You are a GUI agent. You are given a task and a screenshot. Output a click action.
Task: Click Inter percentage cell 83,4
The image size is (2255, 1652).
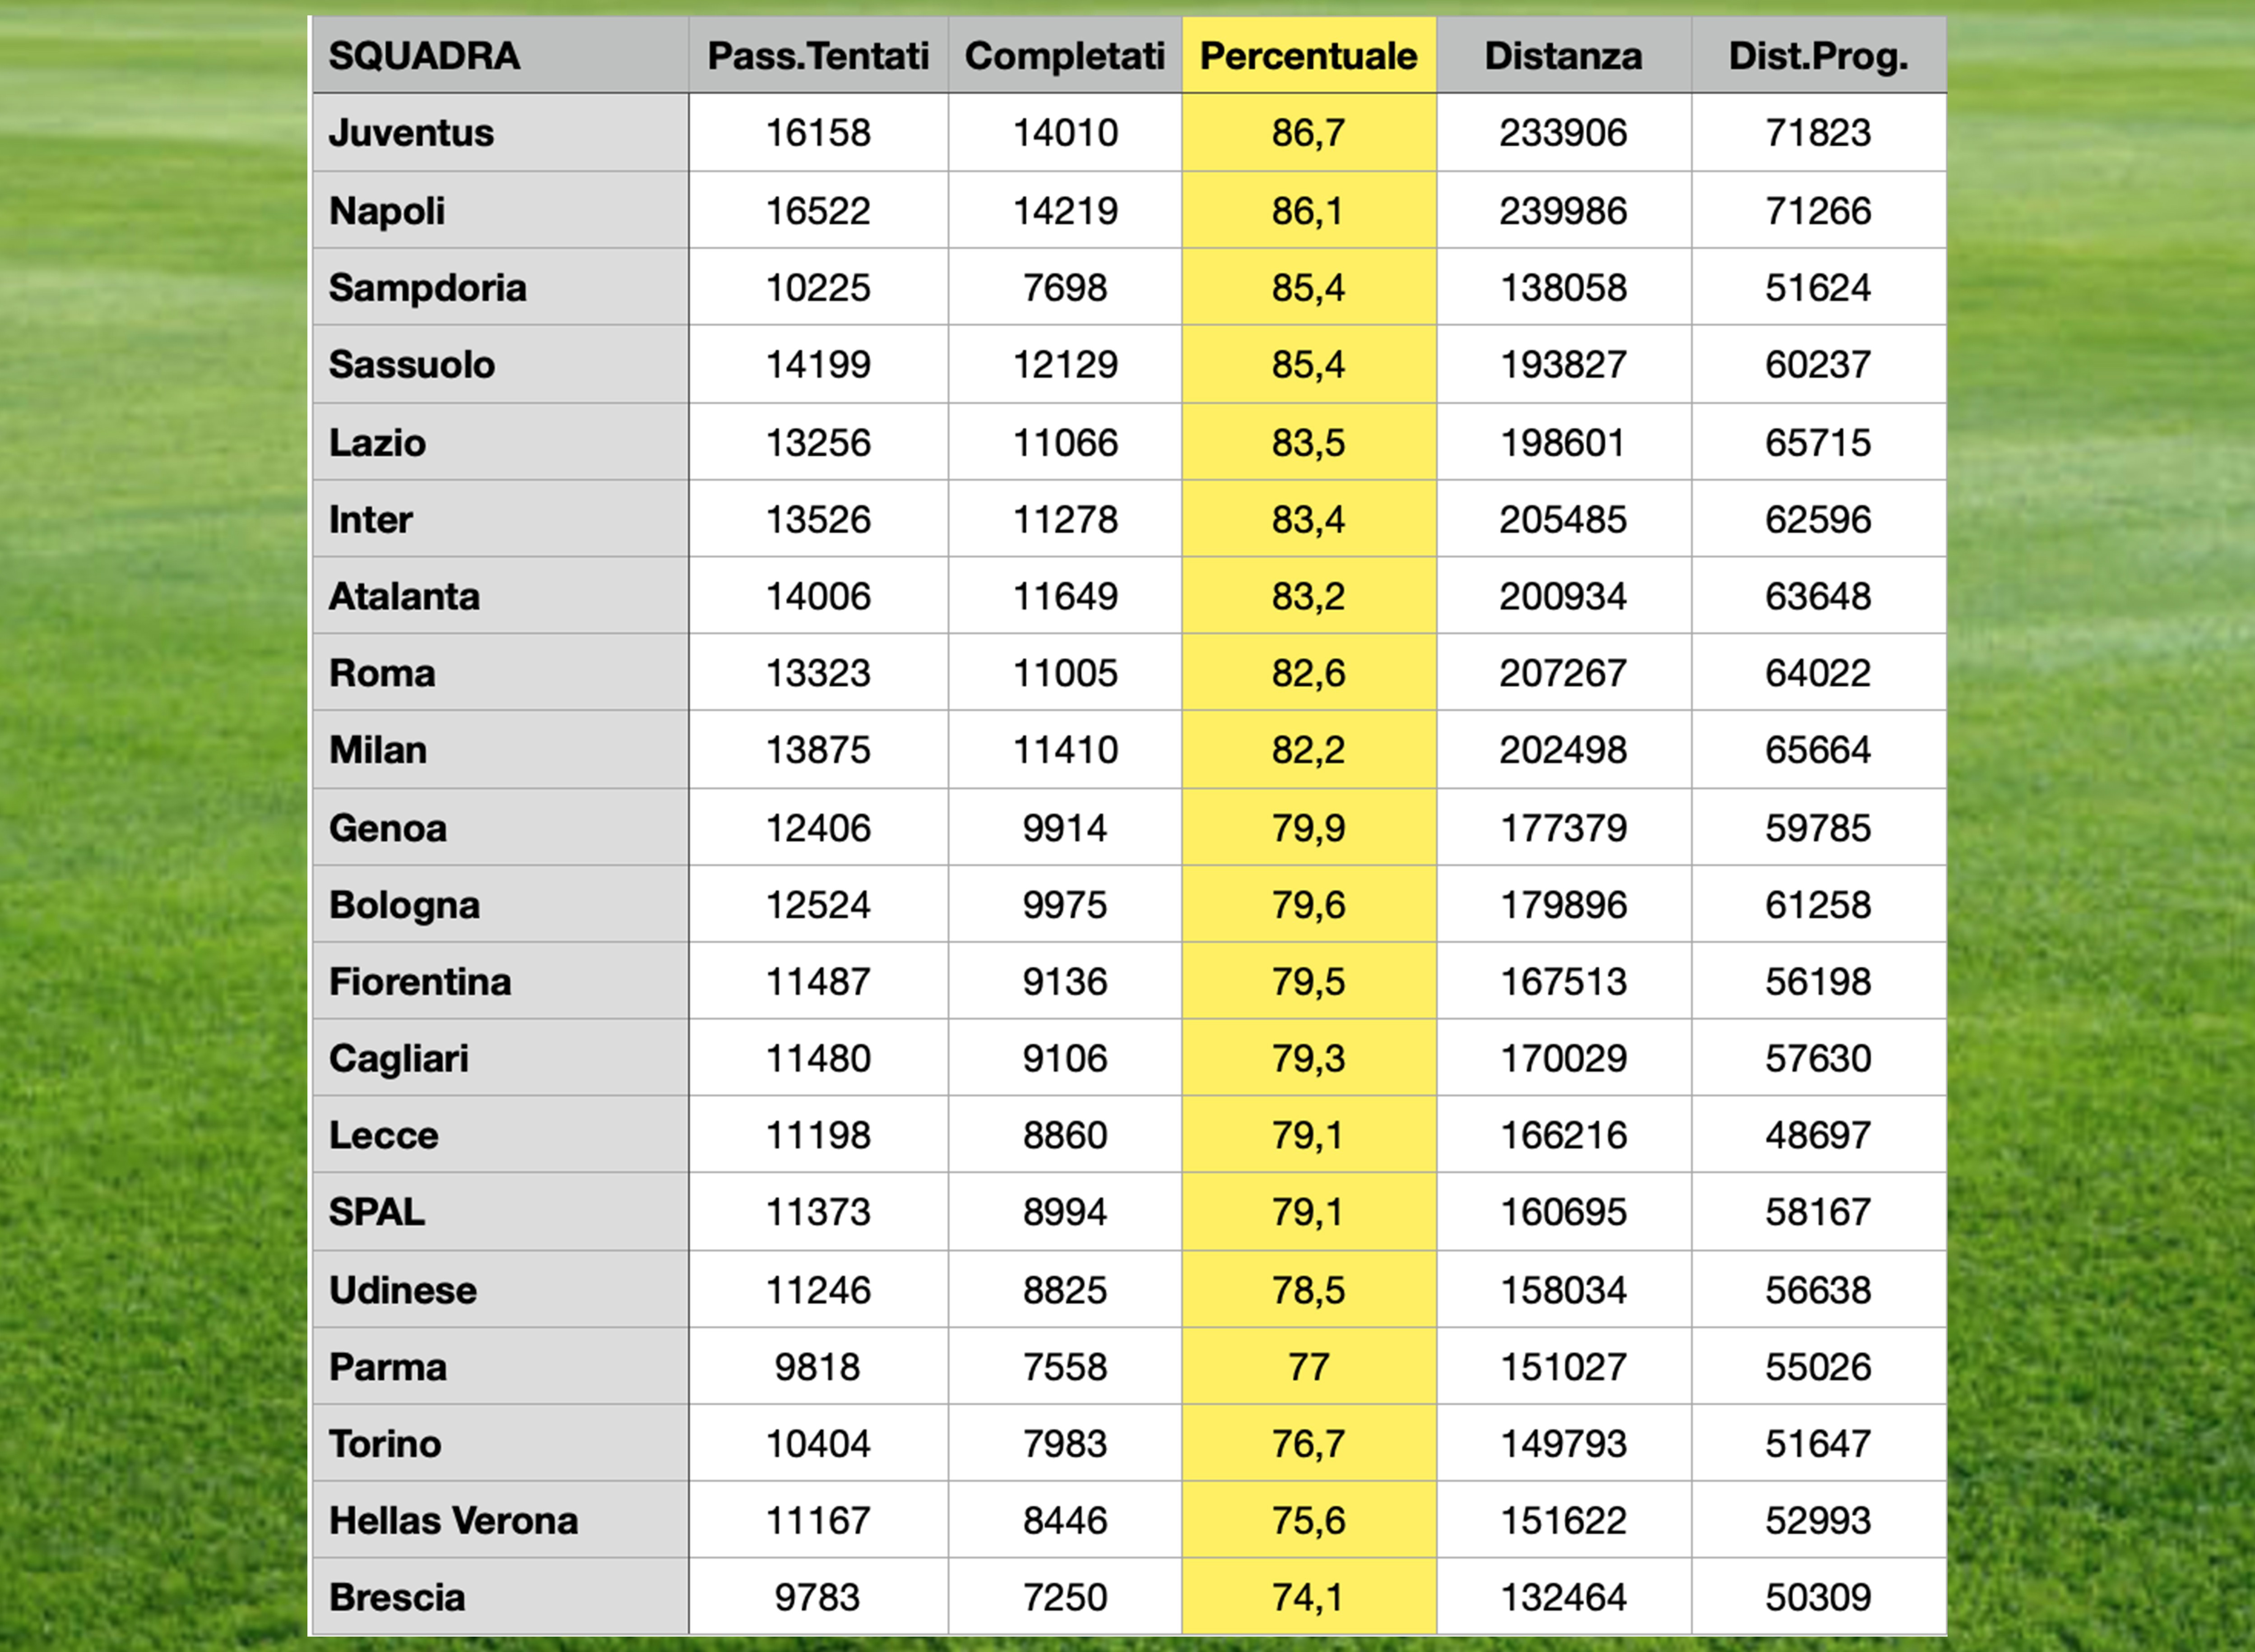[x=1309, y=519]
